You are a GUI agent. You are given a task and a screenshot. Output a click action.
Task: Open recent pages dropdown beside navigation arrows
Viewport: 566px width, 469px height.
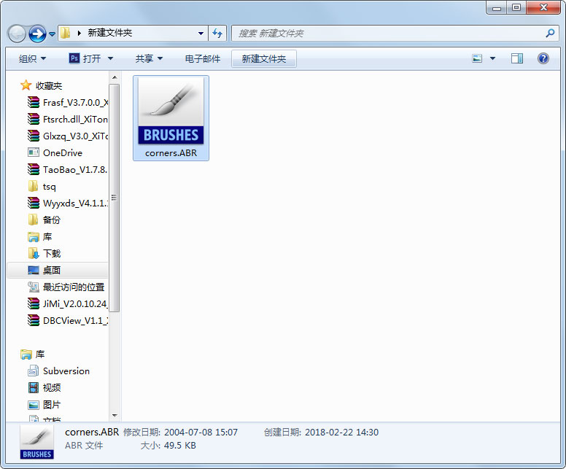point(52,34)
